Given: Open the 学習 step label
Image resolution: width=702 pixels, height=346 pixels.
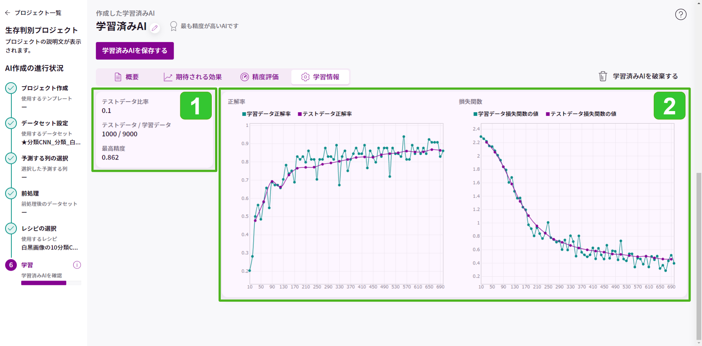Looking at the screenshot, I should pos(27,265).
